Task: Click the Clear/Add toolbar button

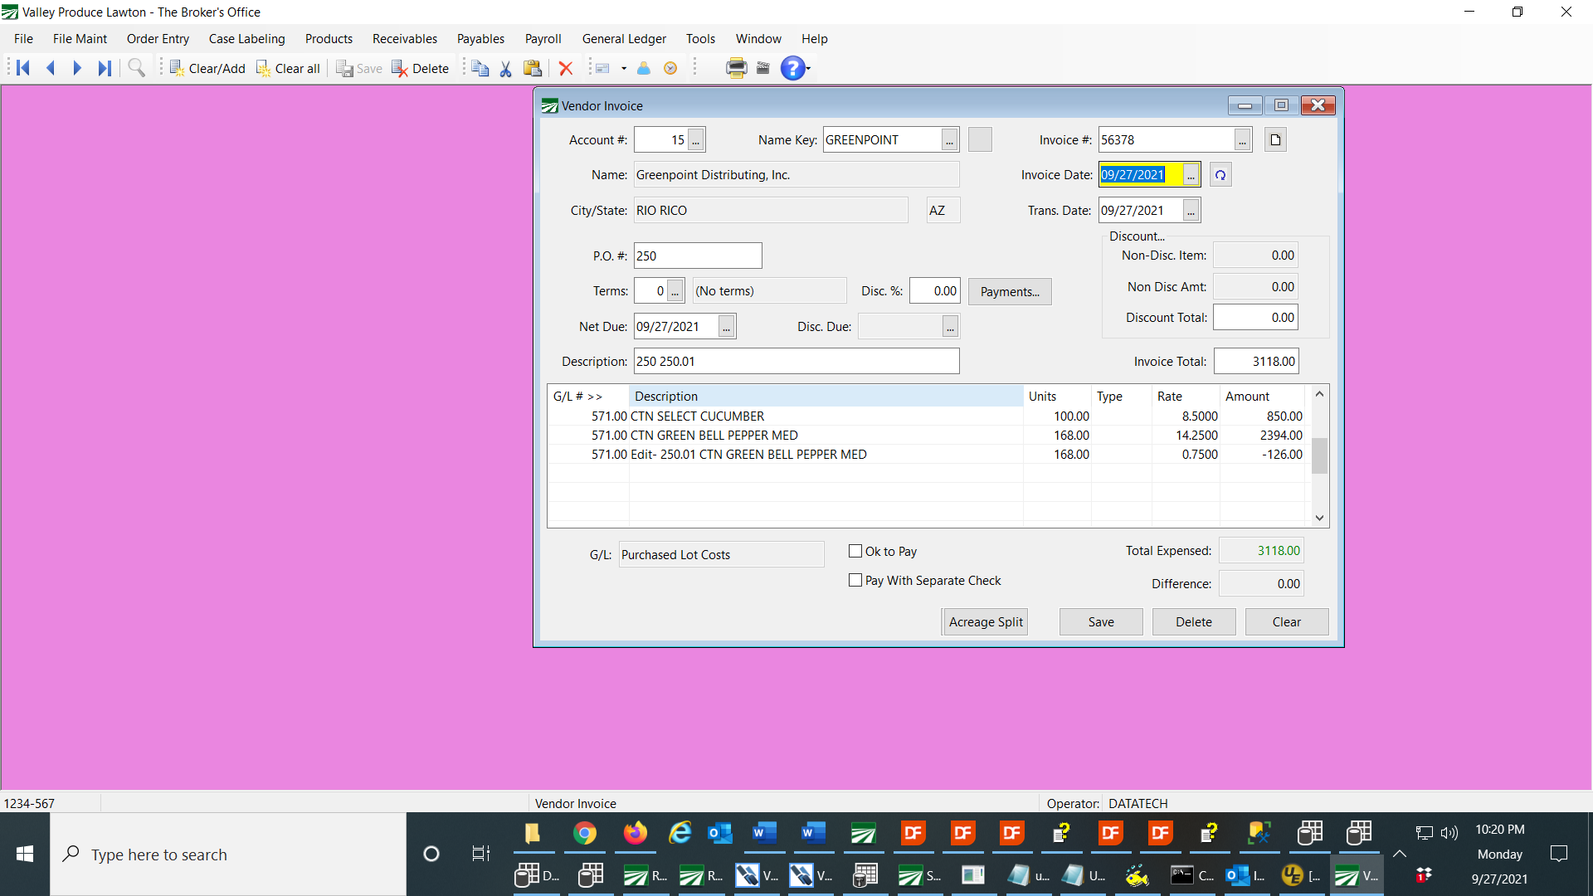Action: (207, 68)
